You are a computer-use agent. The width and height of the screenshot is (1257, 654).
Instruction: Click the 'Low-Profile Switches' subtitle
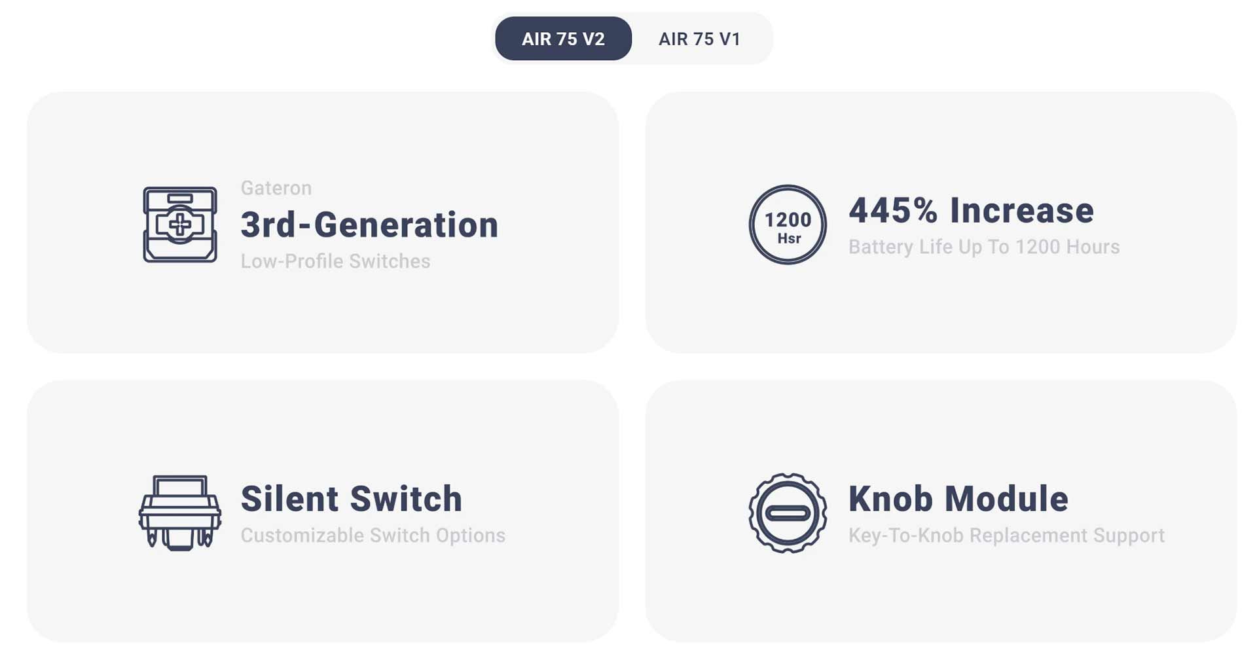pyautogui.click(x=335, y=261)
